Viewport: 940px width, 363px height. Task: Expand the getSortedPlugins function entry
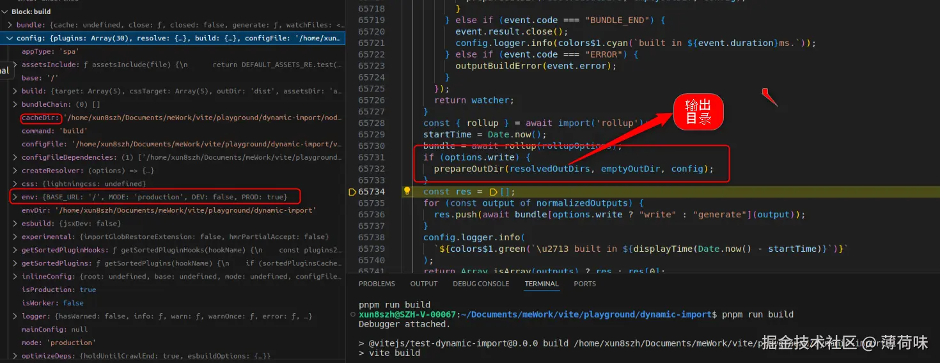(15, 263)
